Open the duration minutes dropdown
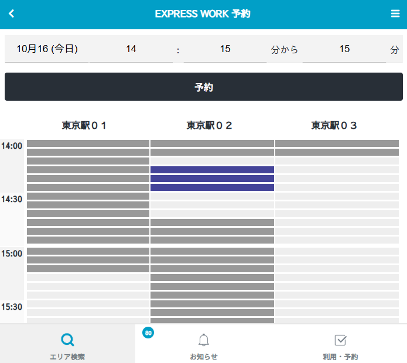The image size is (407, 363). click(344, 49)
